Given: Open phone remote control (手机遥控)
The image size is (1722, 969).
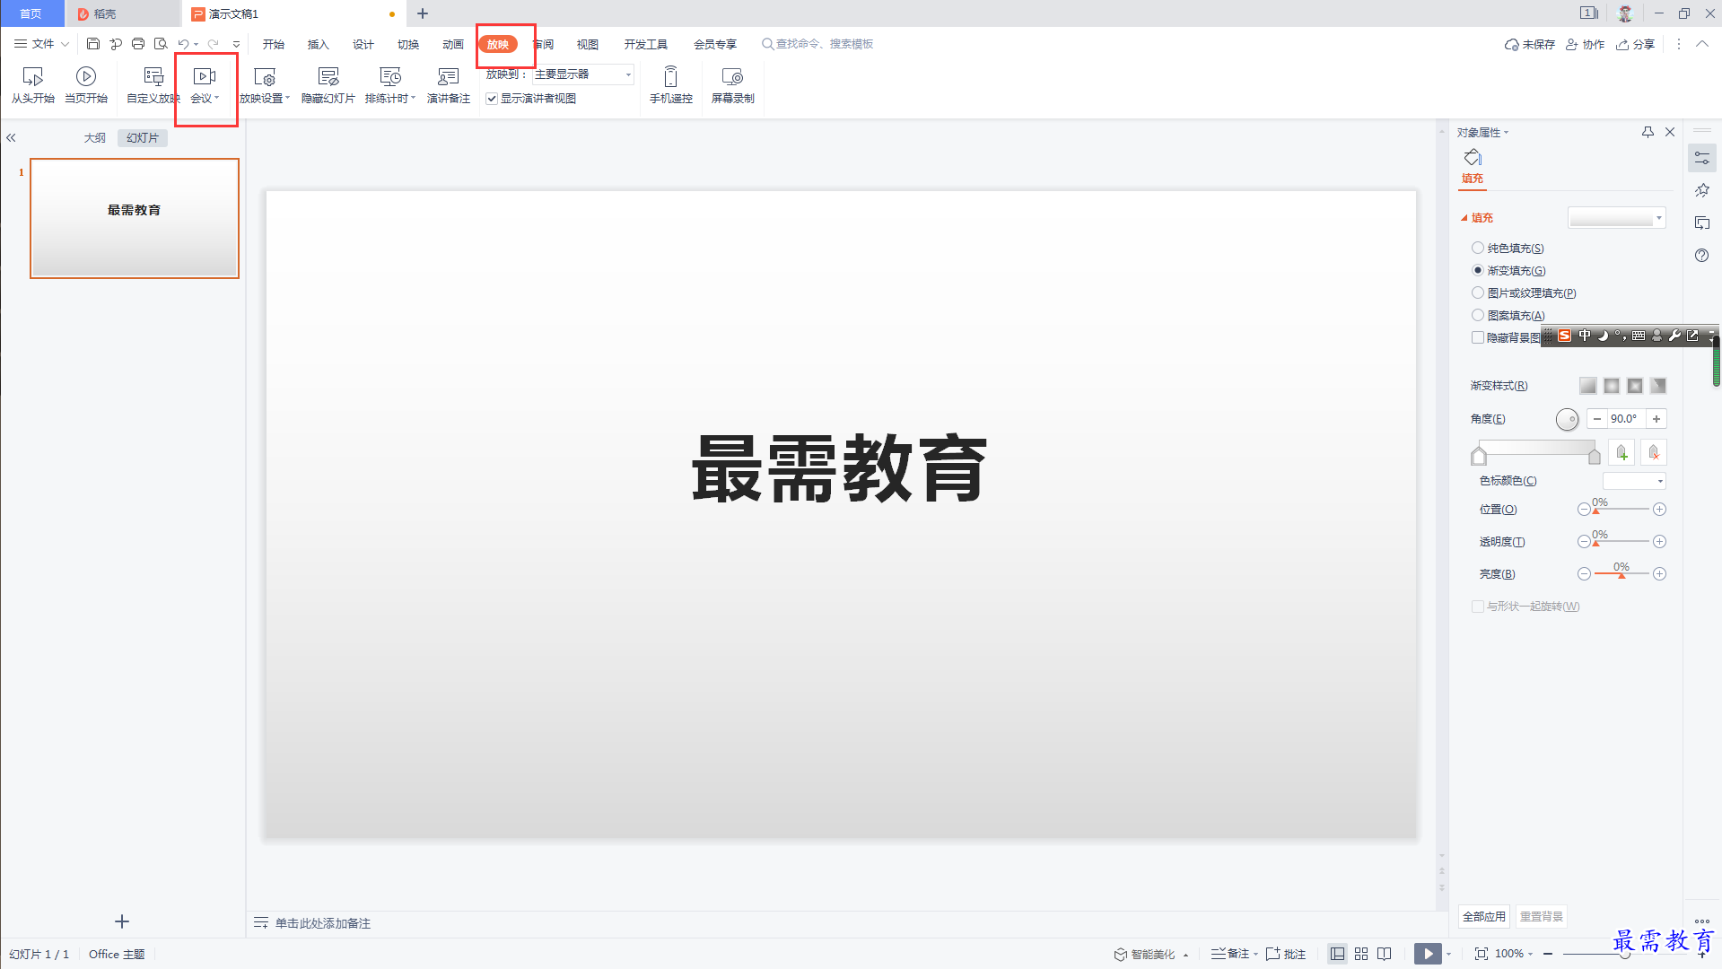Looking at the screenshot, I should (x=670, y=85).
